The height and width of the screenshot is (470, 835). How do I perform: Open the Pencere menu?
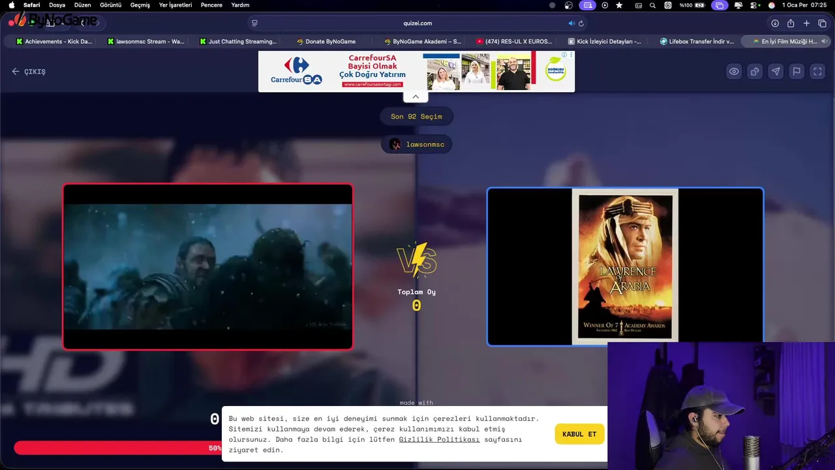click(211, 5)
